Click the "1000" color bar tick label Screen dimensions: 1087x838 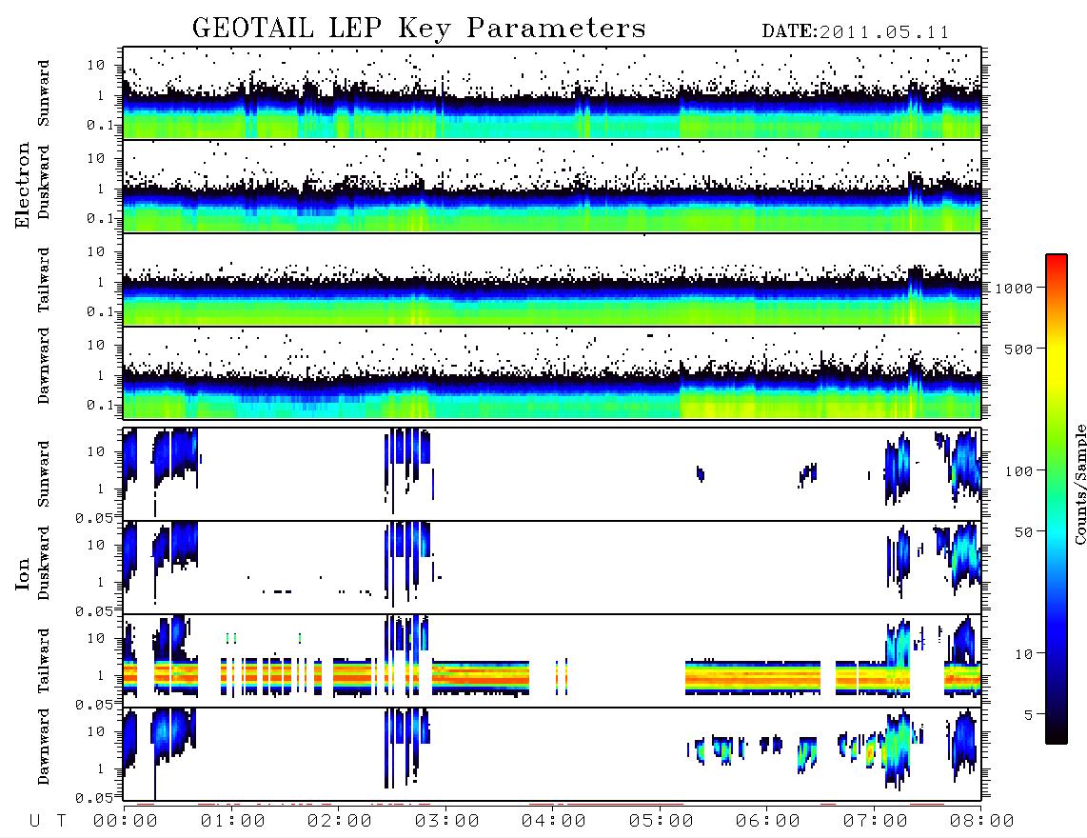pos(1015,289)
